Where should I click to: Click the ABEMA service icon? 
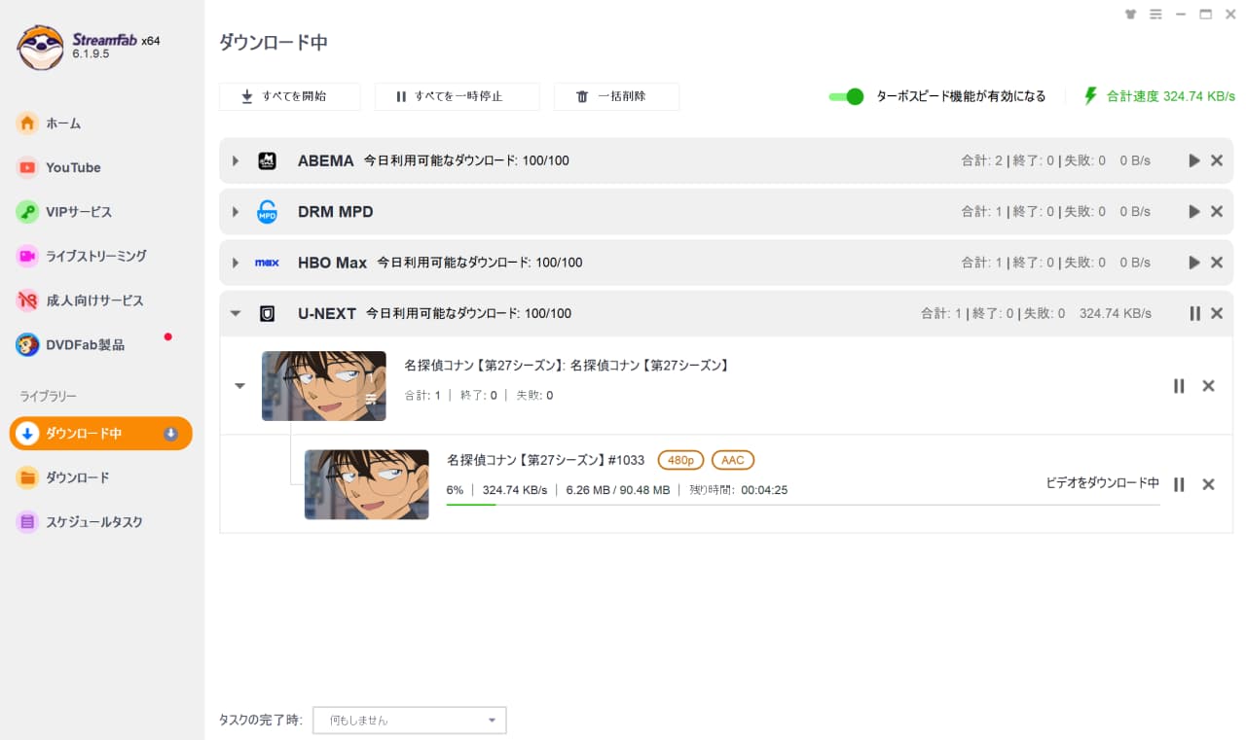tap(267, 160)
